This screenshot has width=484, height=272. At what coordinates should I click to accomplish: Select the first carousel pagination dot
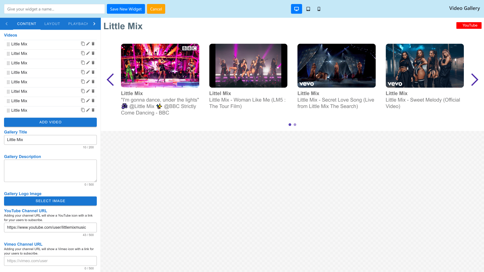290,125
